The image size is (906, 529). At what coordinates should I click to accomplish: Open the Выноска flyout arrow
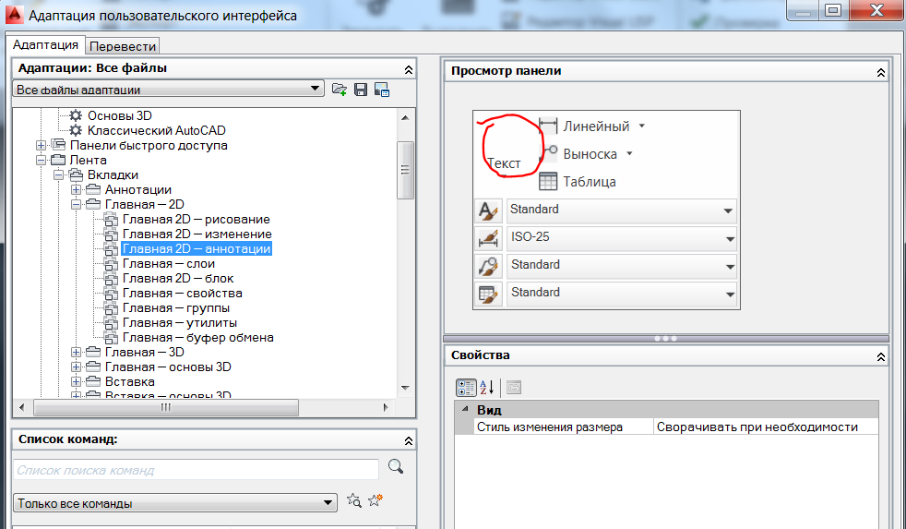pyautogui.click(x=629, y=154)
